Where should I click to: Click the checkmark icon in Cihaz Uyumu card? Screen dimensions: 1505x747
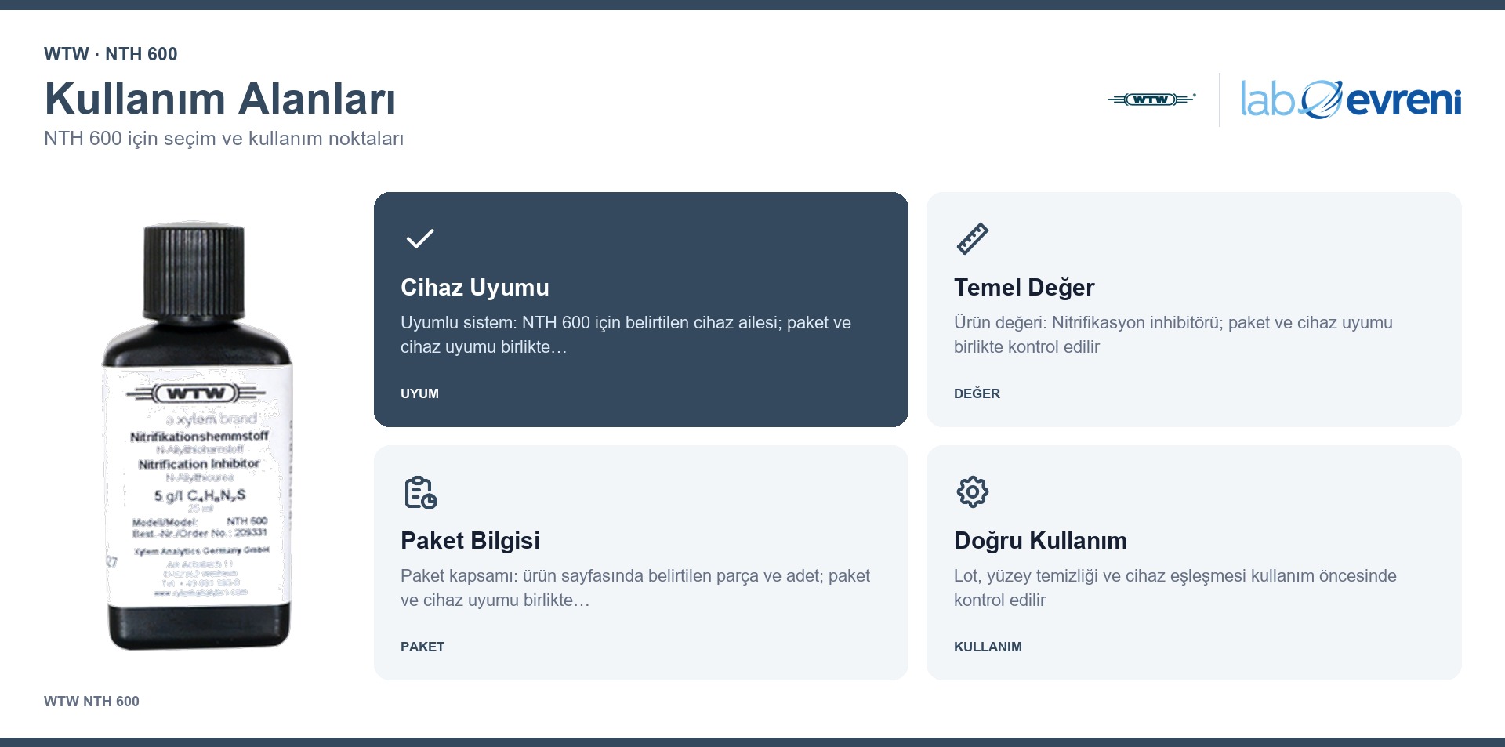point(420,238)
